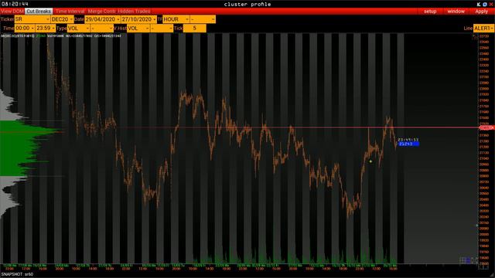495x278 pixels.
Task: Open the setup menu
Action: (x=430, y=12)
